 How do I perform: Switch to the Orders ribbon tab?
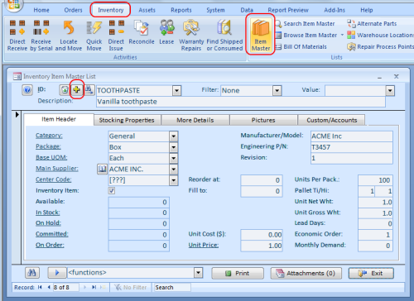73,10
